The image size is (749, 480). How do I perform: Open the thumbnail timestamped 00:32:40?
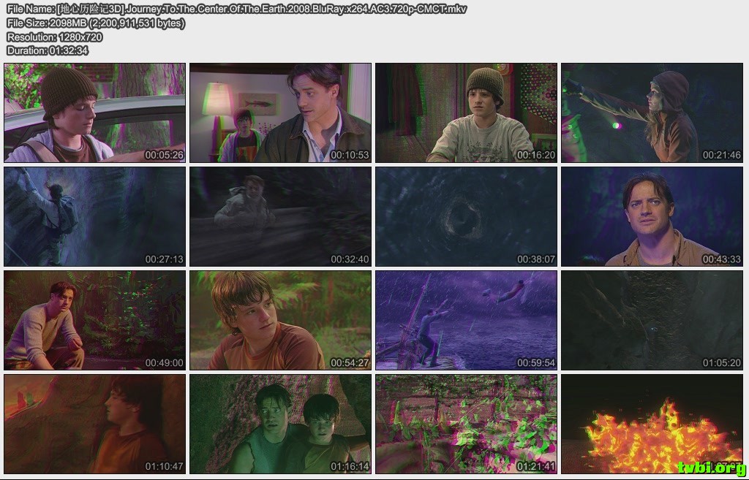(x=281, y=217)
